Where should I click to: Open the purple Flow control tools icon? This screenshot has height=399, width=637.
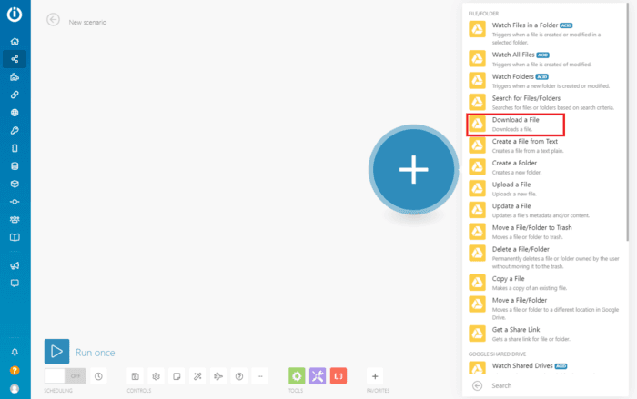click(x=318, y=376)
